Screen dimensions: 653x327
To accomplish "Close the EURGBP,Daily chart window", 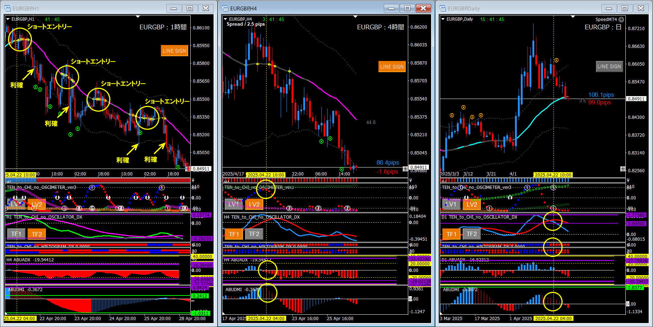I will tap(641, 8).
